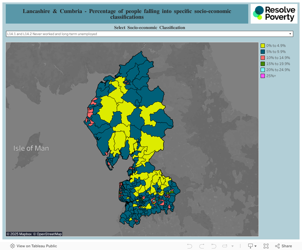Open the Socio-economic Classification dropdown
302x250 pixels.
coord(149,34)
